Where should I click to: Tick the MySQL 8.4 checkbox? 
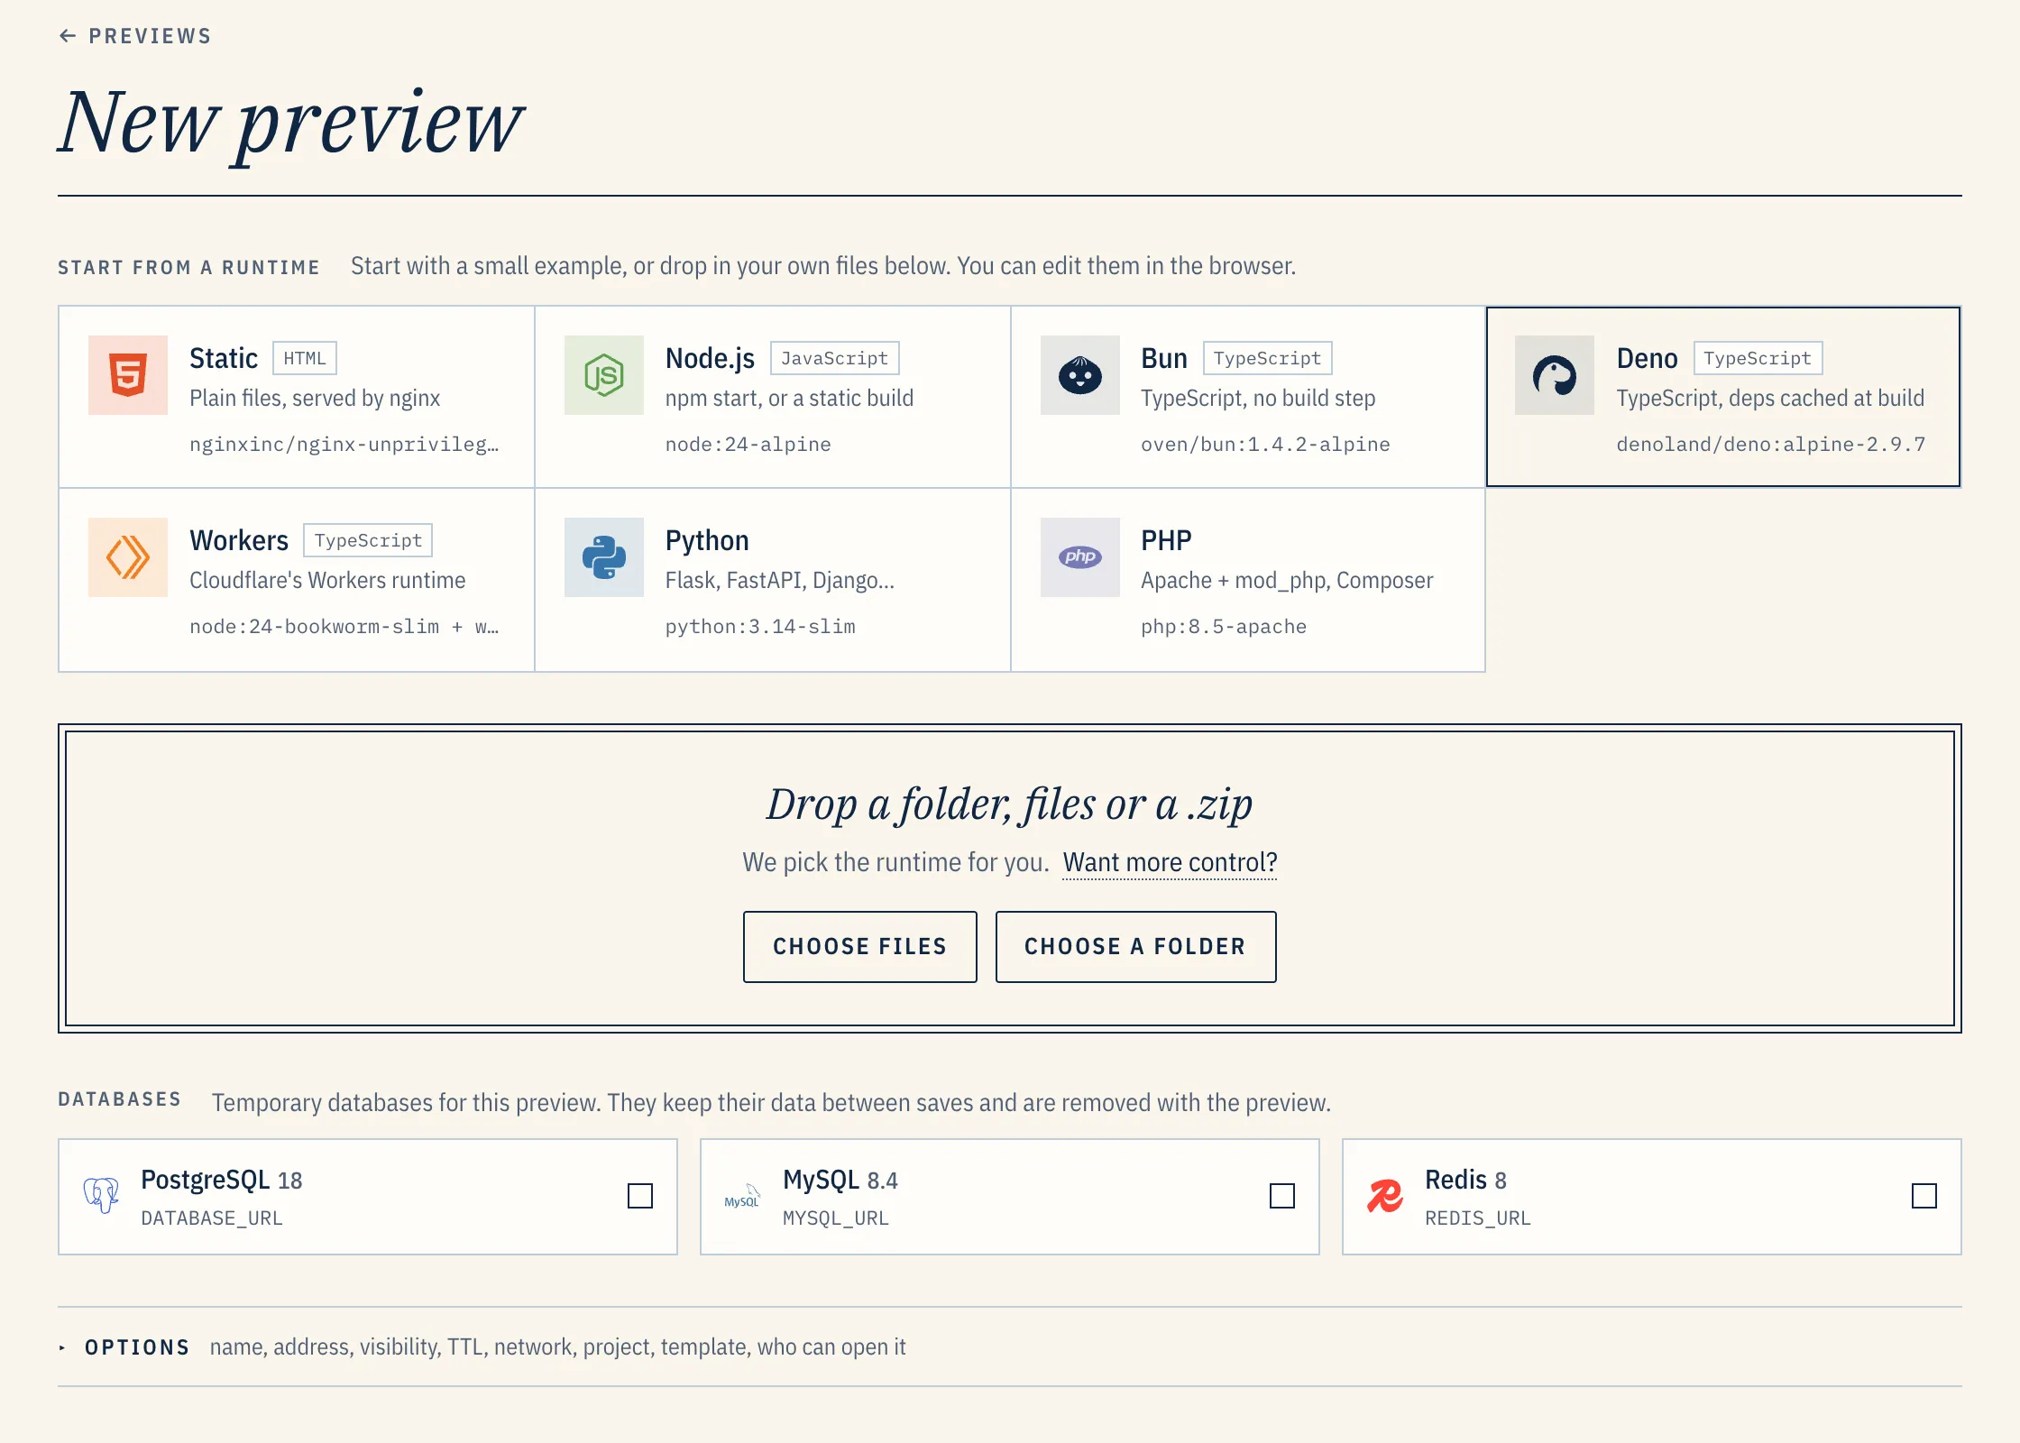1282,1196
